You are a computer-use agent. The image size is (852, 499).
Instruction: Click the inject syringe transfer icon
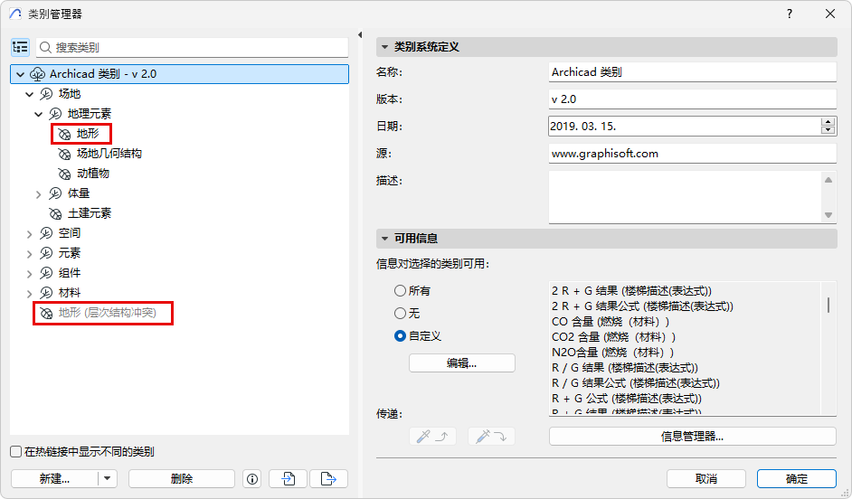tap(491, 436)
